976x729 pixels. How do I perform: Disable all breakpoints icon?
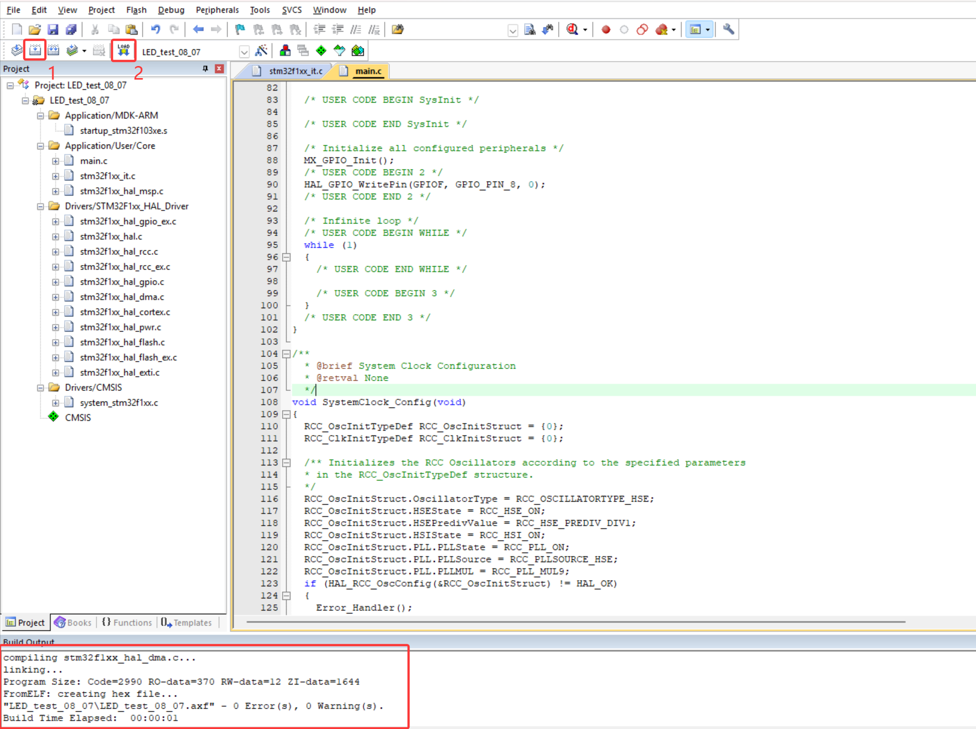(642, 30)
